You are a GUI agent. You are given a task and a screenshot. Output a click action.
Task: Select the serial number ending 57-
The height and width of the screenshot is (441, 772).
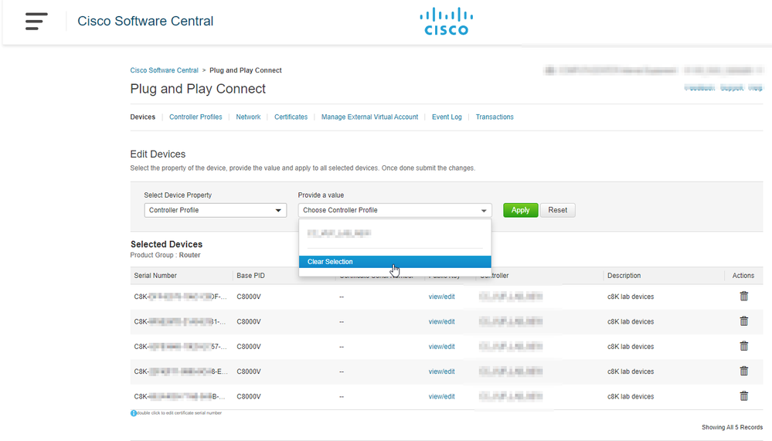[180, 347]
